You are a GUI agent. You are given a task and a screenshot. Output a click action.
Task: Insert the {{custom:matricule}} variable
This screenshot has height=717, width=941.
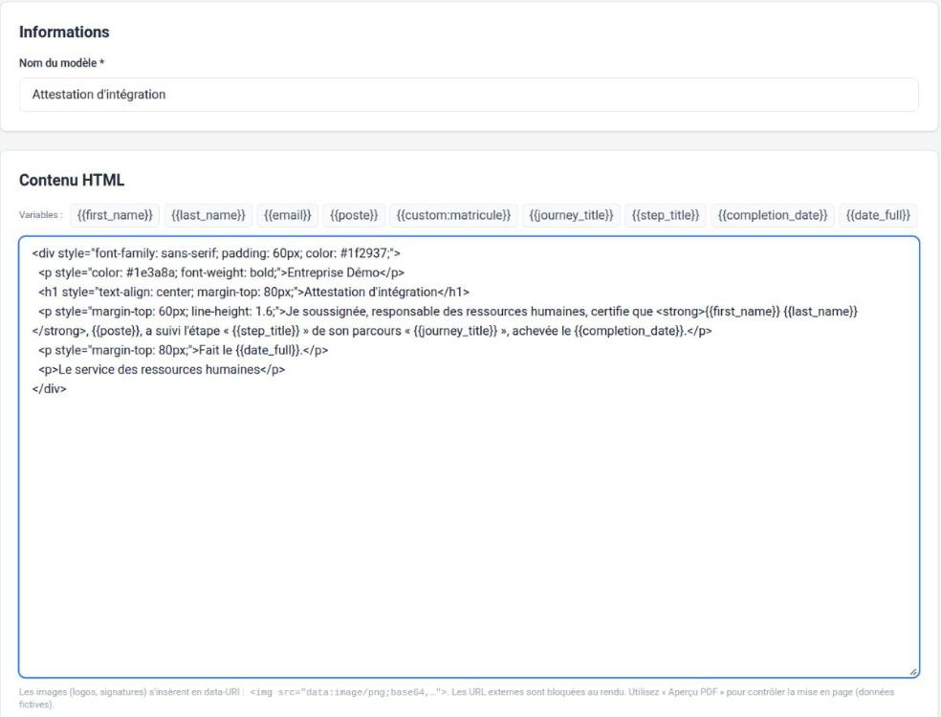(453, 215)
